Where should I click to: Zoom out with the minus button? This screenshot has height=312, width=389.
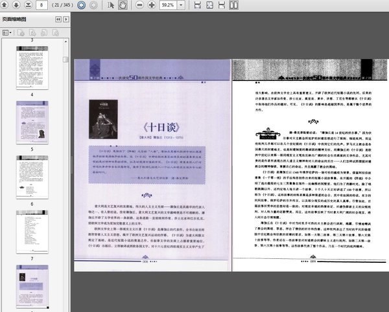coord(139,5)
